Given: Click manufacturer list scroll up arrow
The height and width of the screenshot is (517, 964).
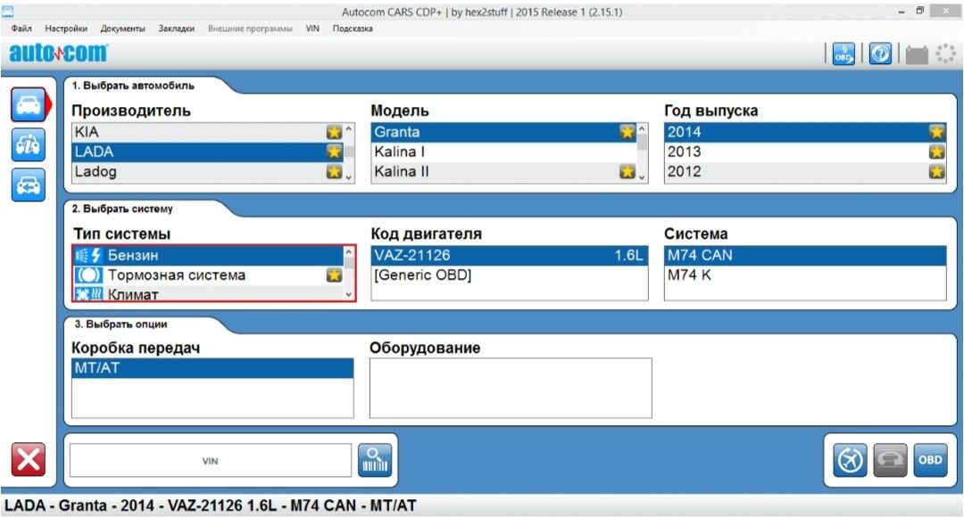Looking at the screenshot, I should pyautogui.click(x=349, y=129).
